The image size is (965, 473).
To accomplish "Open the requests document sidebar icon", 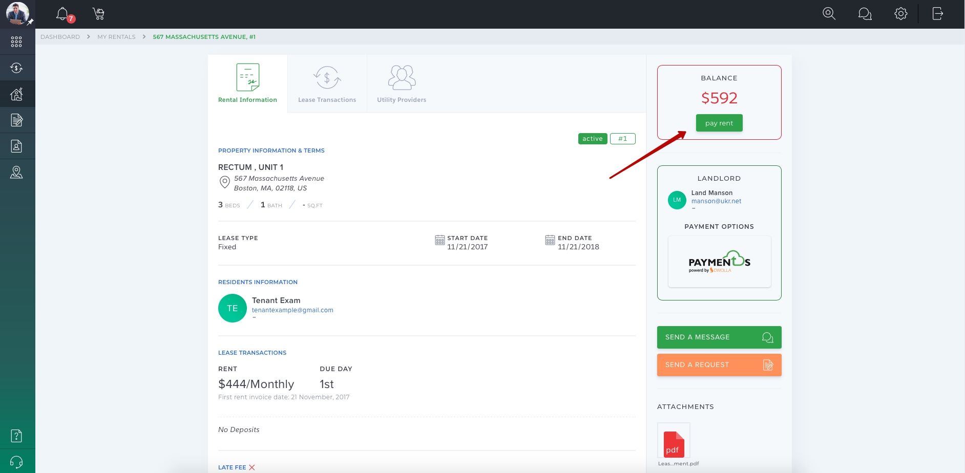I will click(x=16, y=120).
